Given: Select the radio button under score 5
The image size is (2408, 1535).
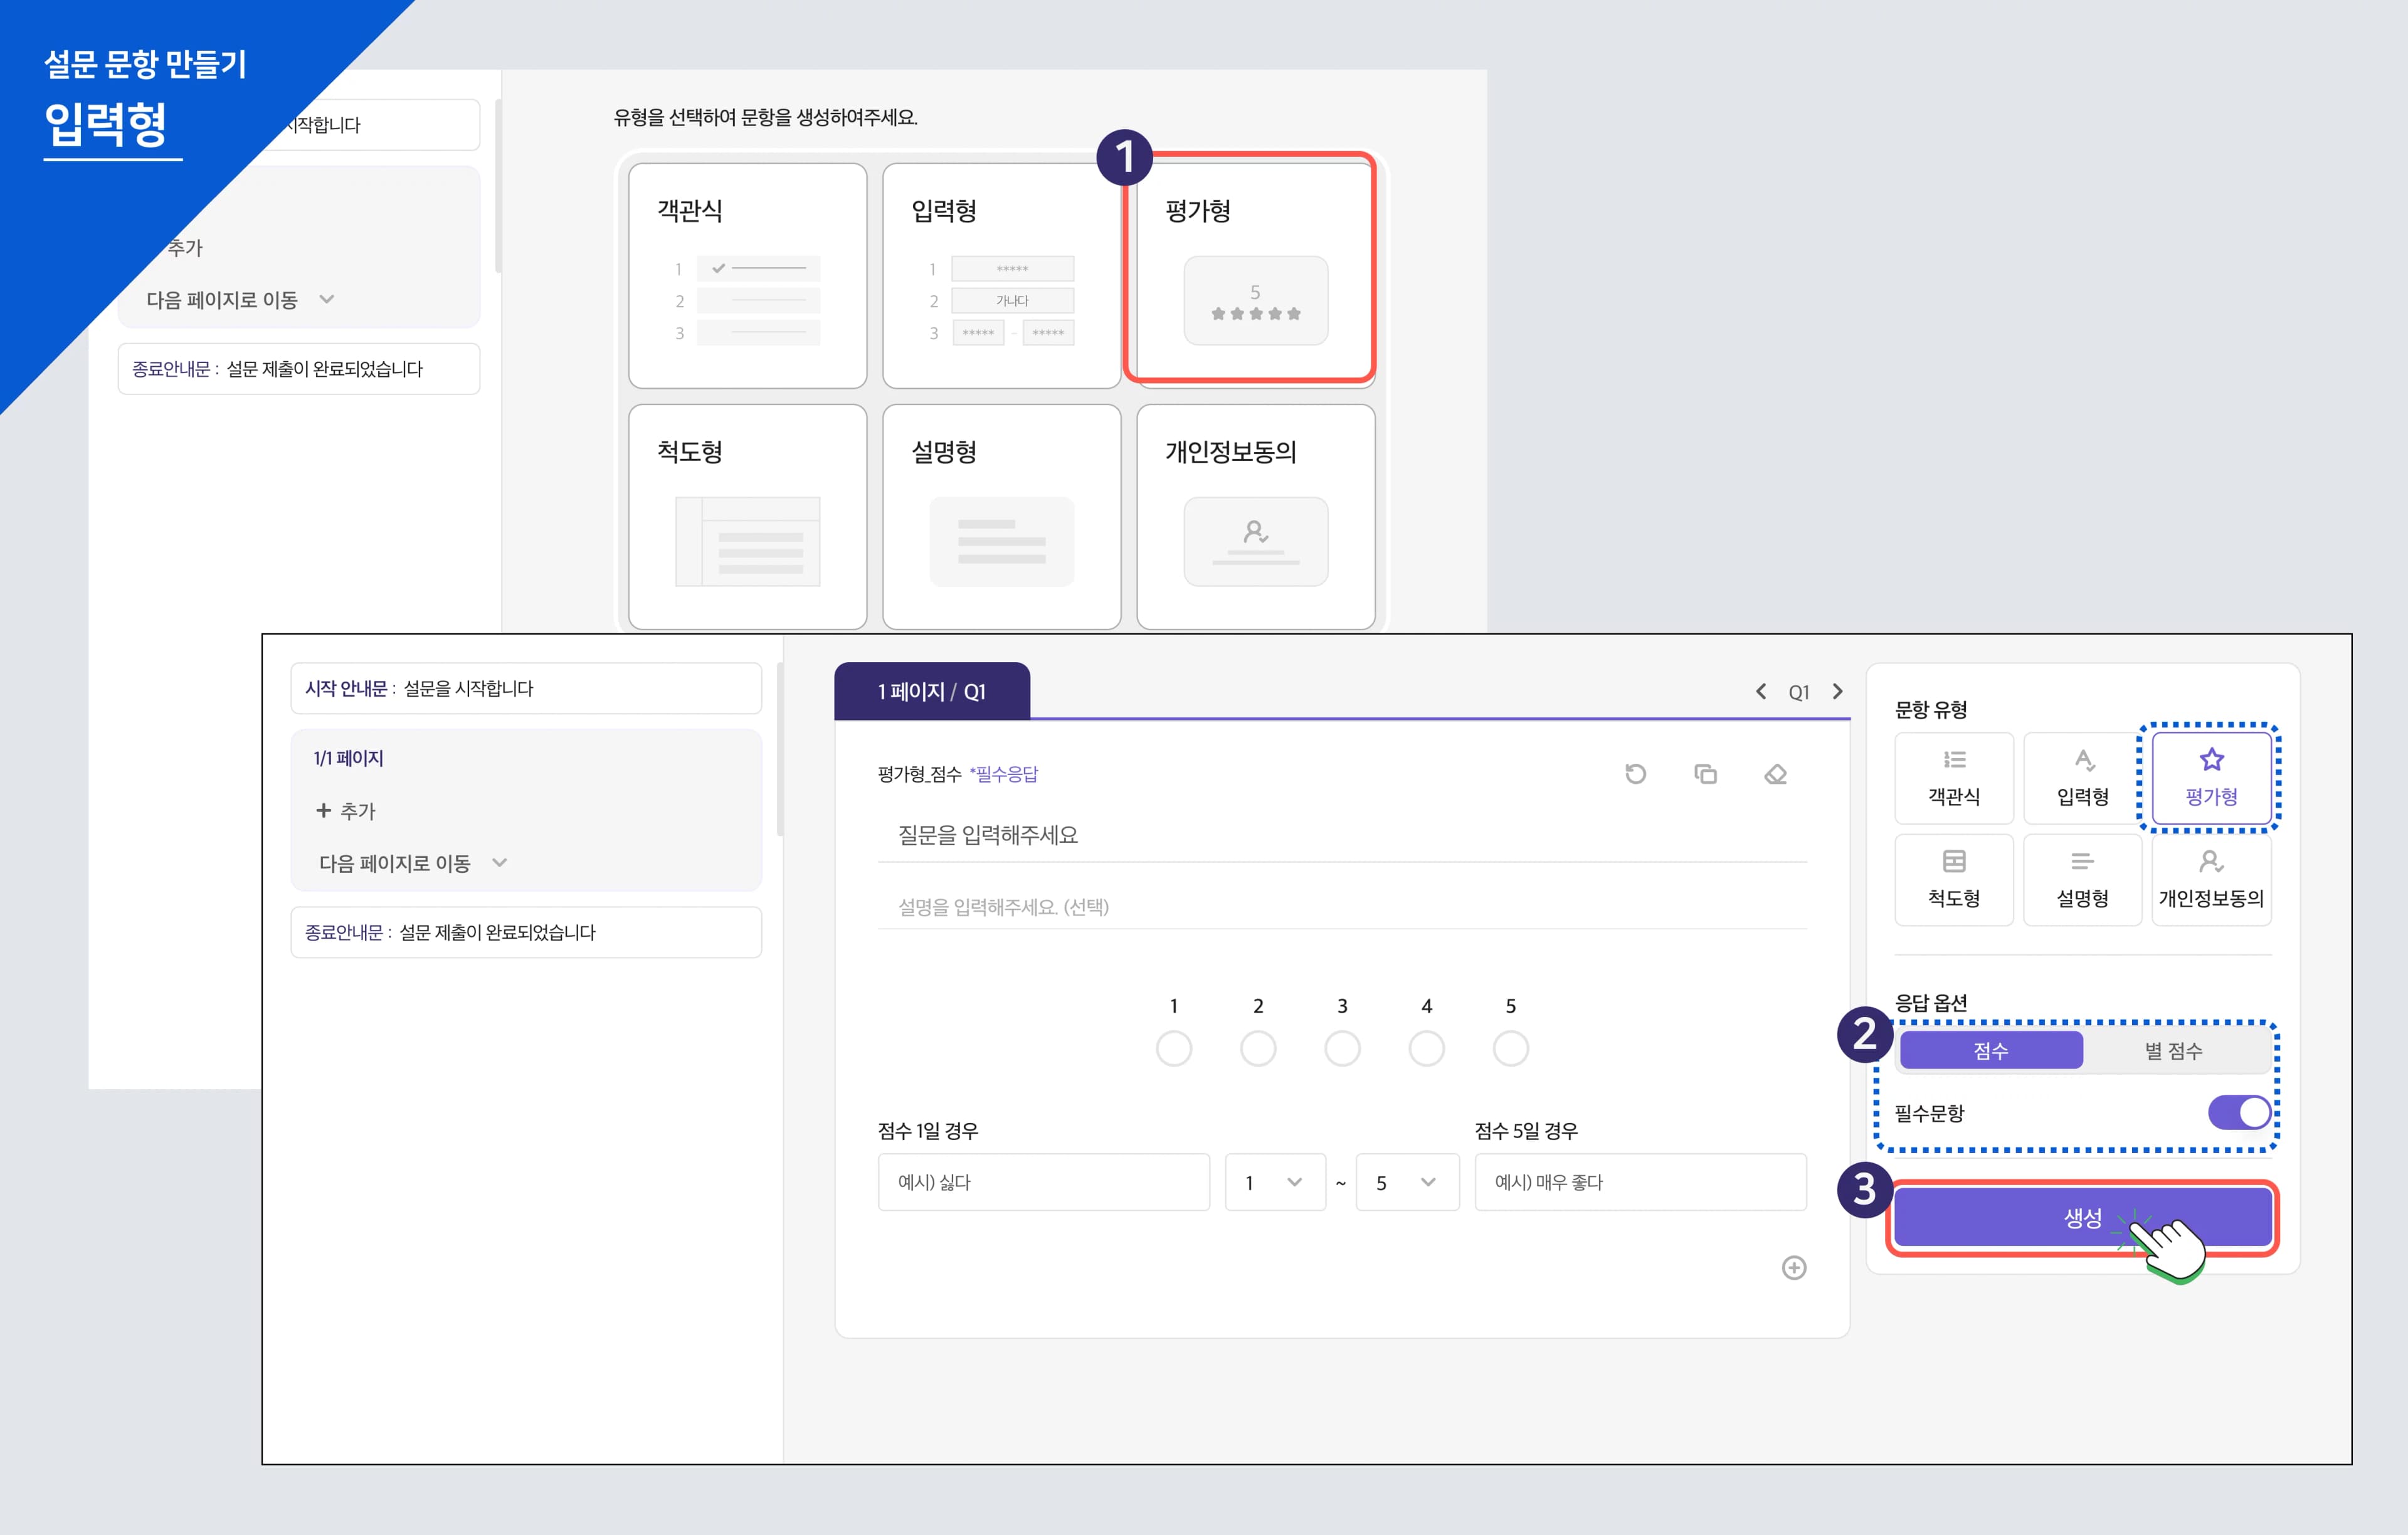Looking at the screenshot, I should tap(1510, 1049).
